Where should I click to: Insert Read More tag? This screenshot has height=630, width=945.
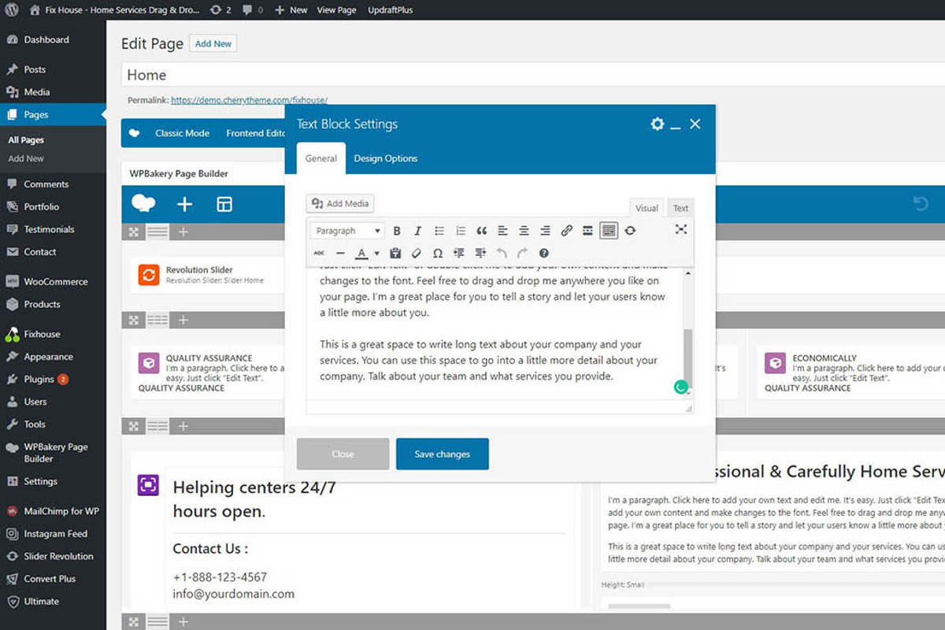587,231
